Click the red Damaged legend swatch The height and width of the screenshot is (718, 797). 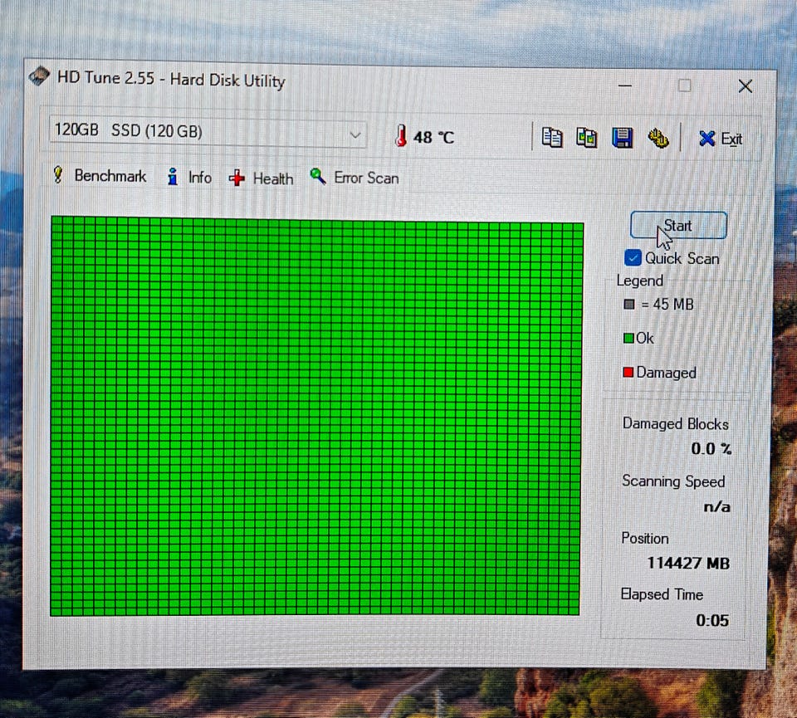point(628,373)
